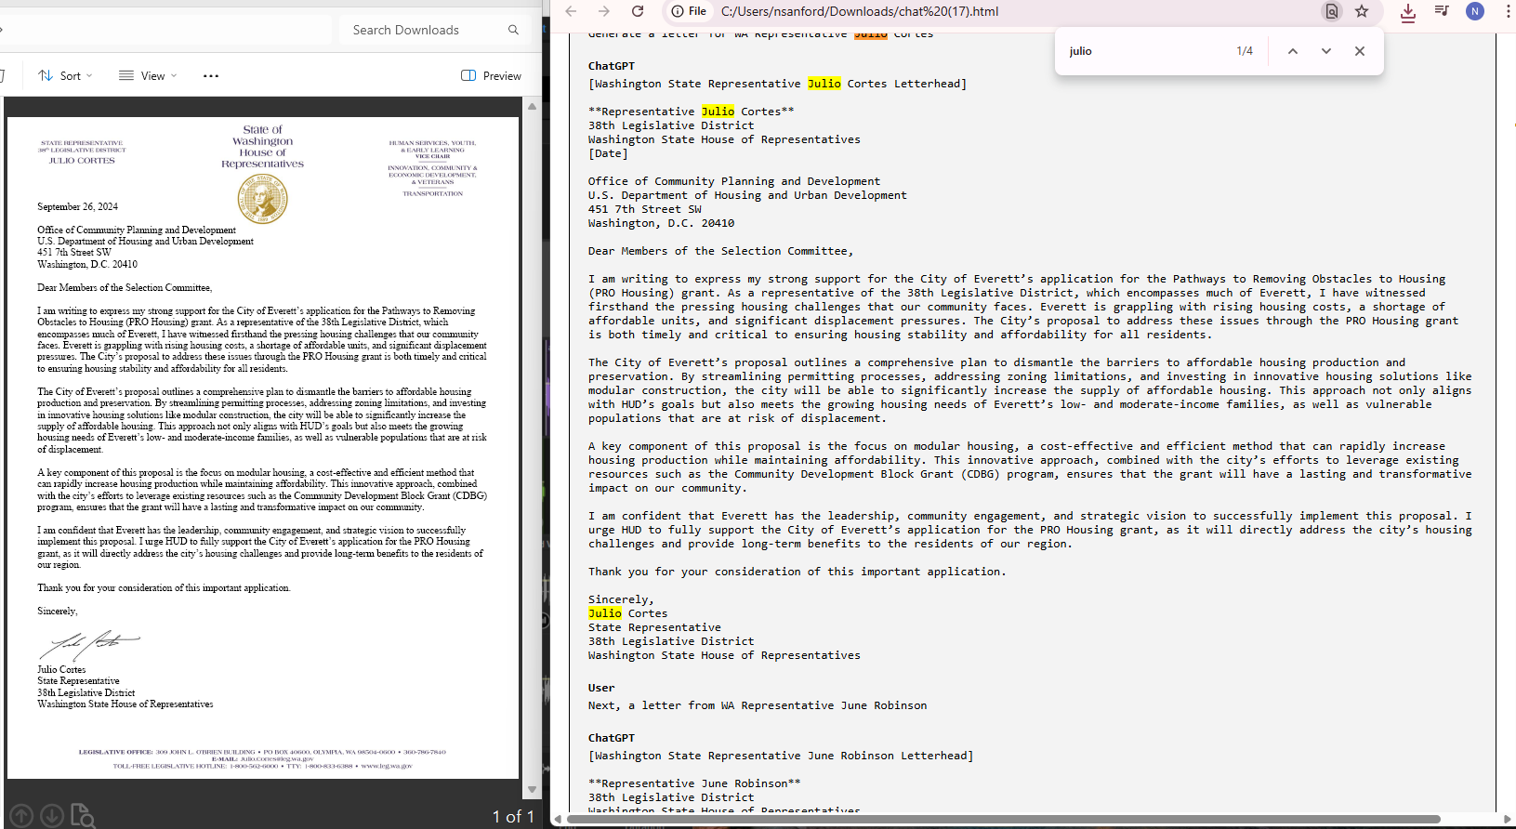The width and height of the screenshot is (1516, 829).
Task: Jump to next 'julio' match
Action: (x=1326, y=51)
